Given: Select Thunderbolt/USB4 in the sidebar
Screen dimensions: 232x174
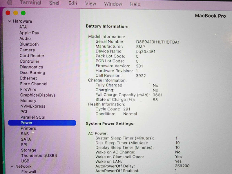Looking at the screenshot, I should pyautogui.click(x=39, y=156).
